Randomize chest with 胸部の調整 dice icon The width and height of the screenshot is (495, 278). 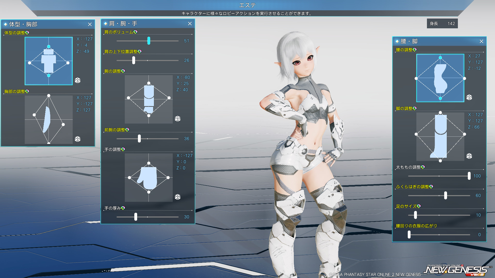coord(78,139)
